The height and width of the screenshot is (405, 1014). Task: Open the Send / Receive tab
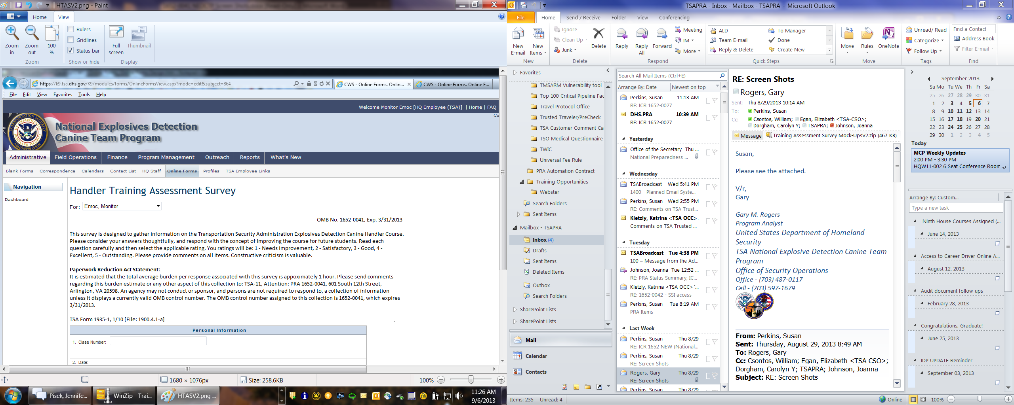pos(583,17)
